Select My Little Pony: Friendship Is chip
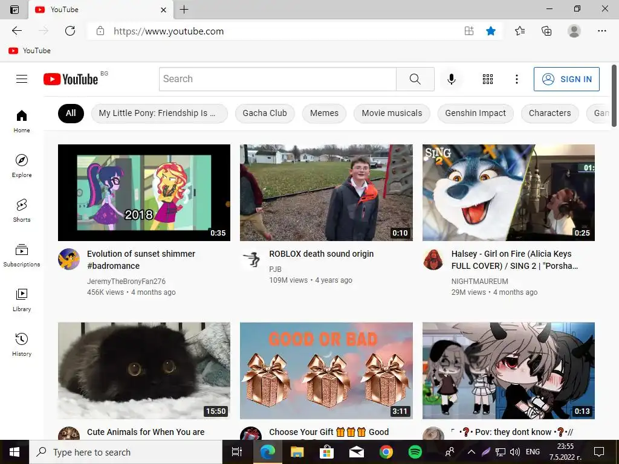The height and width of the screenshot is (464, 619). tap(160, 113)
